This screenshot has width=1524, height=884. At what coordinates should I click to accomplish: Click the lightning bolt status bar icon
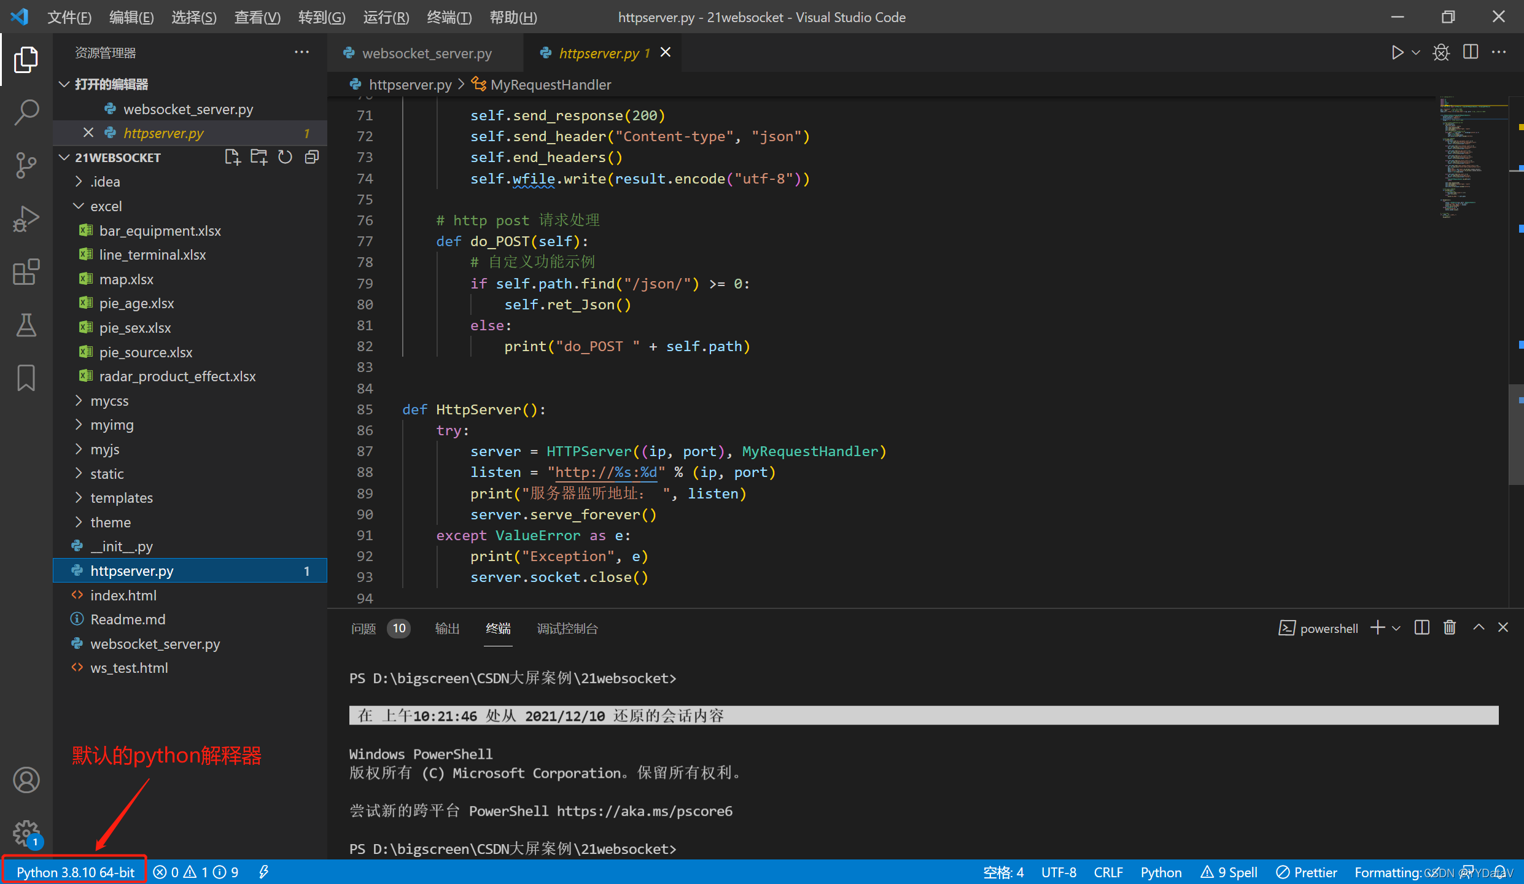click(x=263, y=872)
